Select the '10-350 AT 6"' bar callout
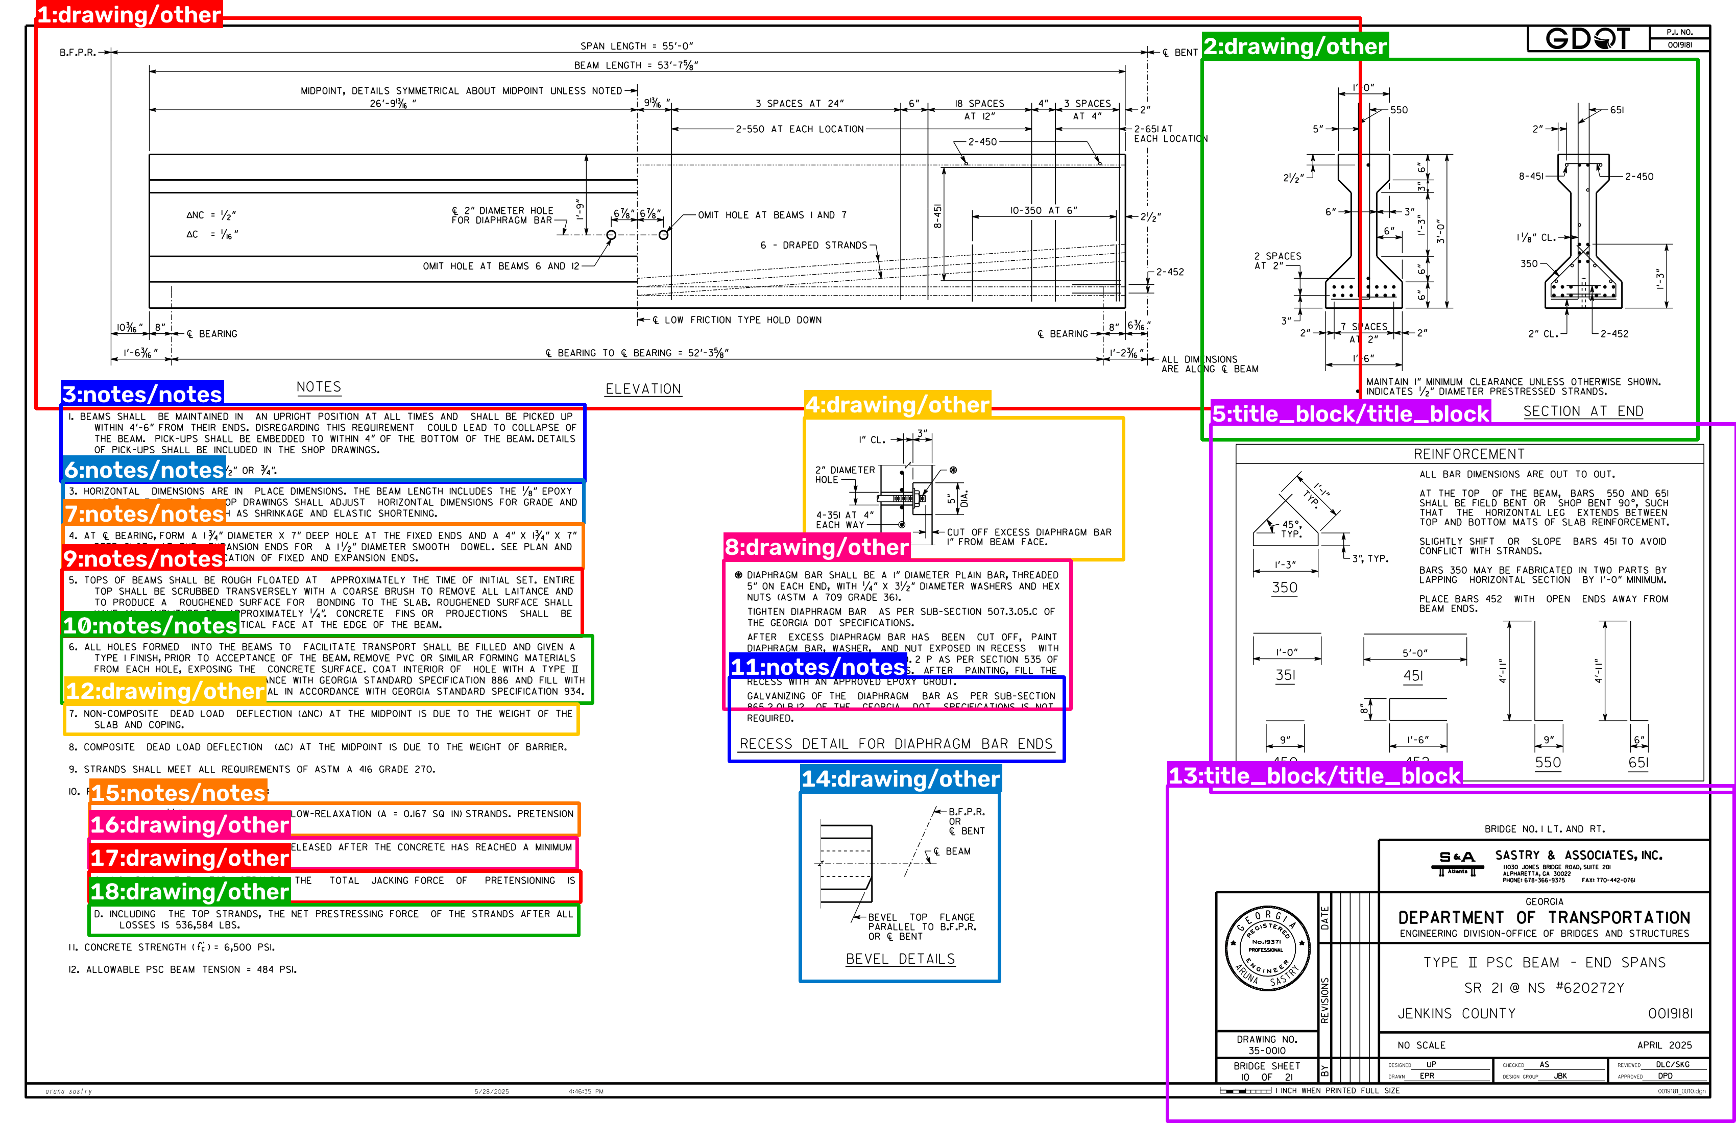This screenshot has width=1736, height=1123. click(1043, 210)
